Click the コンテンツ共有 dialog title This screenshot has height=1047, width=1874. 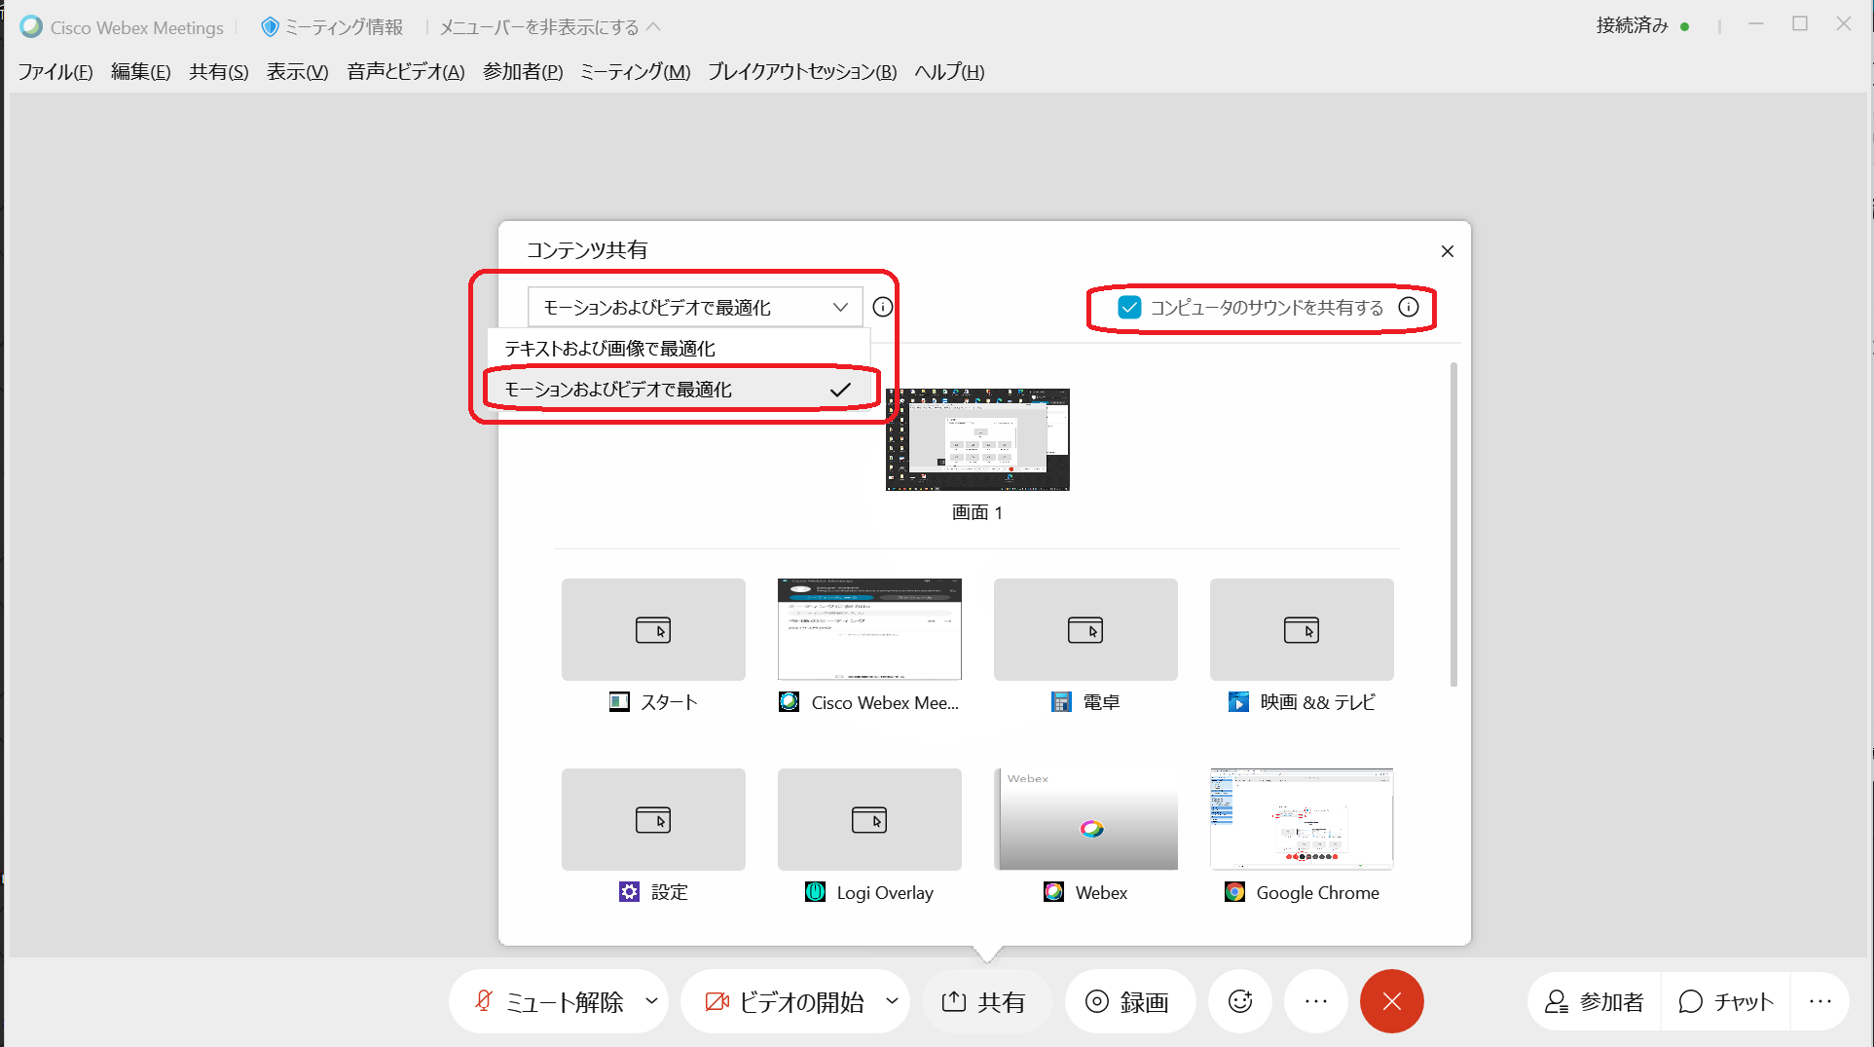(587, 250)
